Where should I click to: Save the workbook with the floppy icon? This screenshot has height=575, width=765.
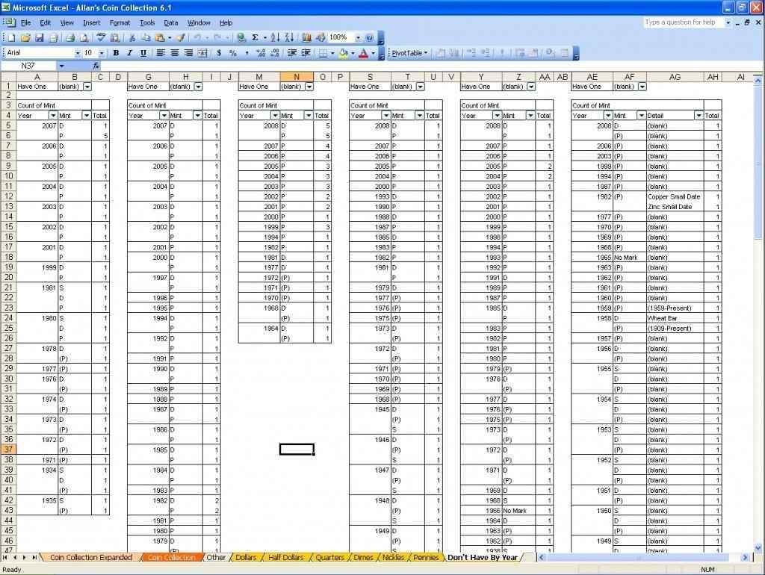click(x=40, y=37)
